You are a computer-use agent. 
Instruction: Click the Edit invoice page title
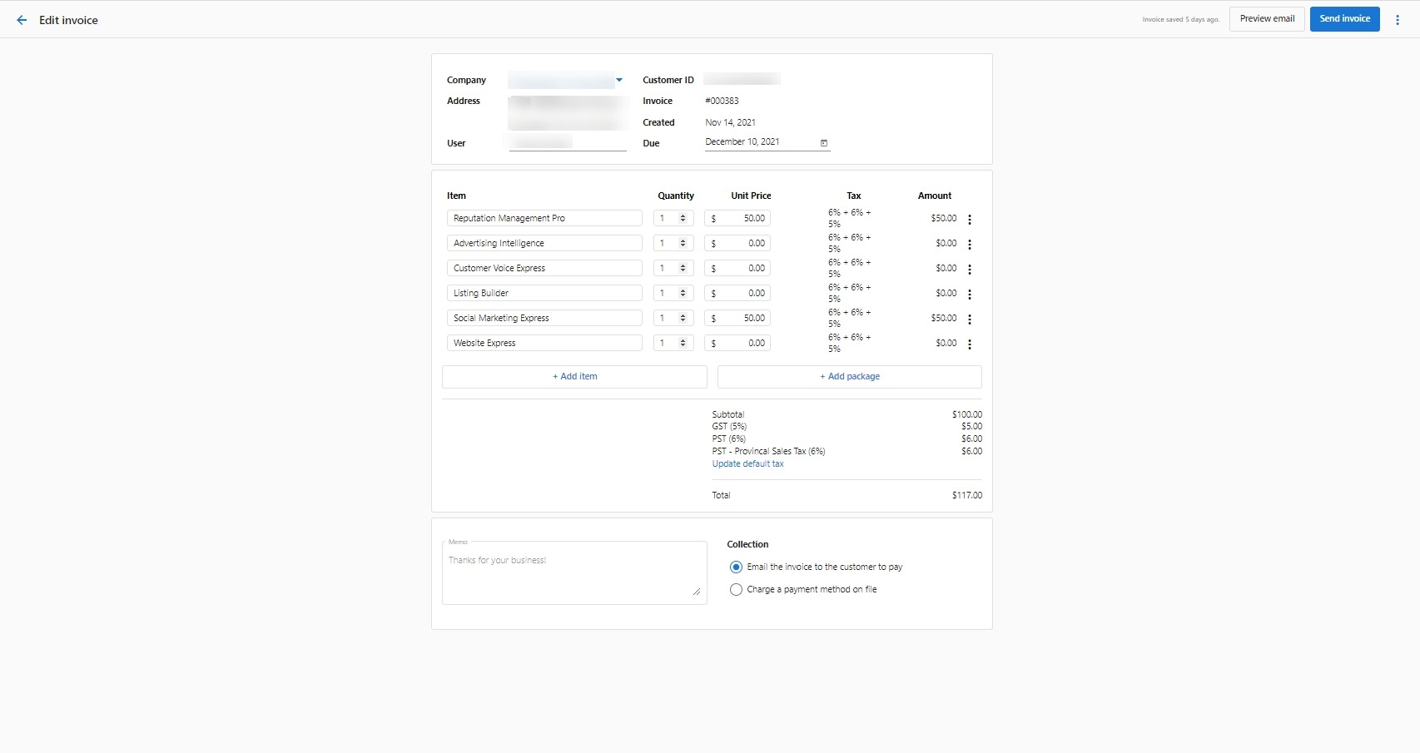(68, 20)
